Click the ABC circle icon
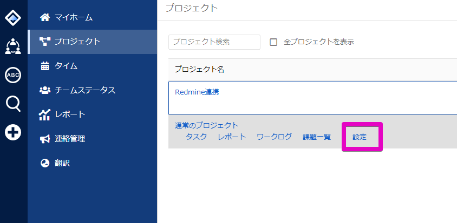Image resolution: width=457 pixels, height=223 pixels. [13, 75]
